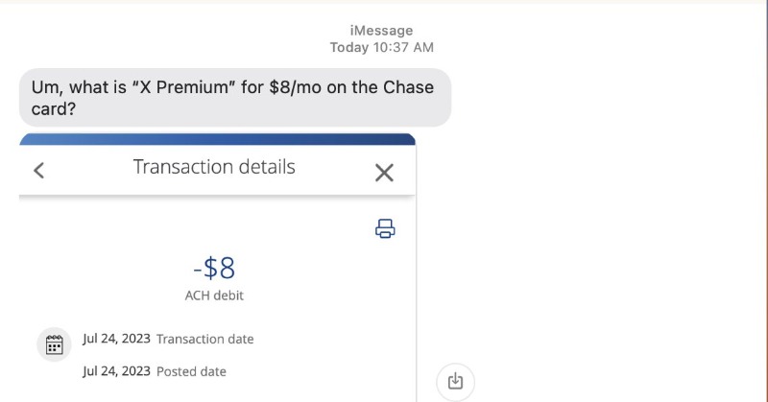The image size is (768, 402).
Task: Click the "Transaction date" label
Action: pyautogui.click(x=204, y=339)
